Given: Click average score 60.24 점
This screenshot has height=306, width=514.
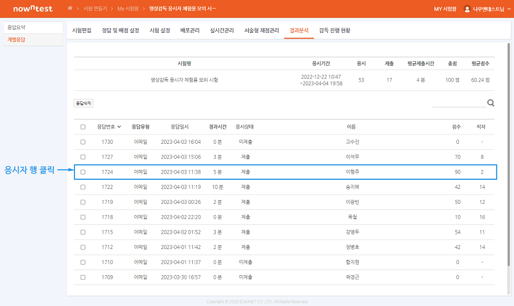Looking at the screenshot, I should click(x=480, y=80).
